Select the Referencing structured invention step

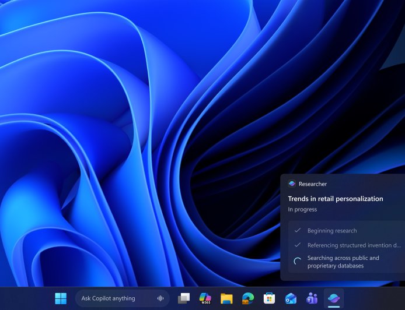tap(354, 245)
